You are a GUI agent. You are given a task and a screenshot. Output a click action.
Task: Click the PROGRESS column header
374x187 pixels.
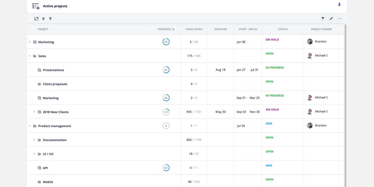[x=166, y=29]
